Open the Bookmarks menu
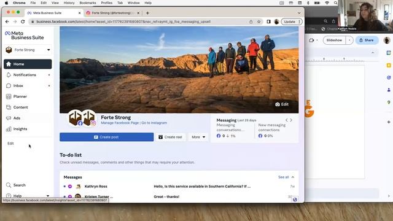The height and width of the screenshot is (221, 393). click(88, 2)
